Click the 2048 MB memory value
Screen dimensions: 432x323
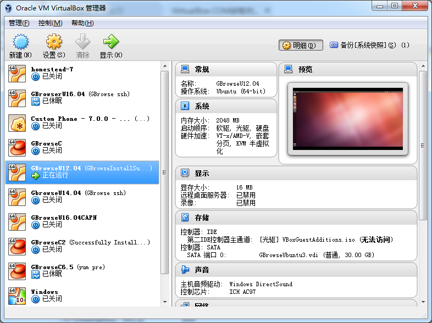(228, 120)
